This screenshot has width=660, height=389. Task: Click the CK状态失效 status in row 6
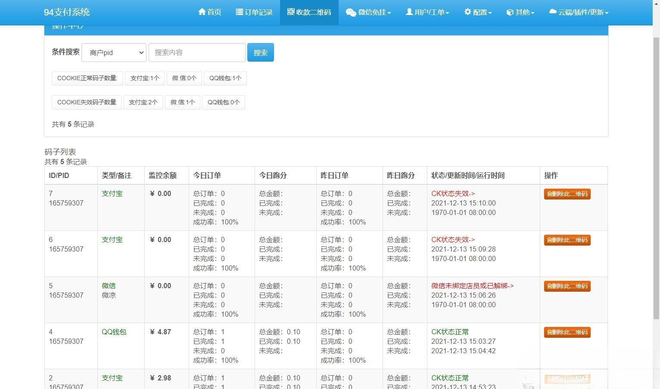[x=453, y=240]
